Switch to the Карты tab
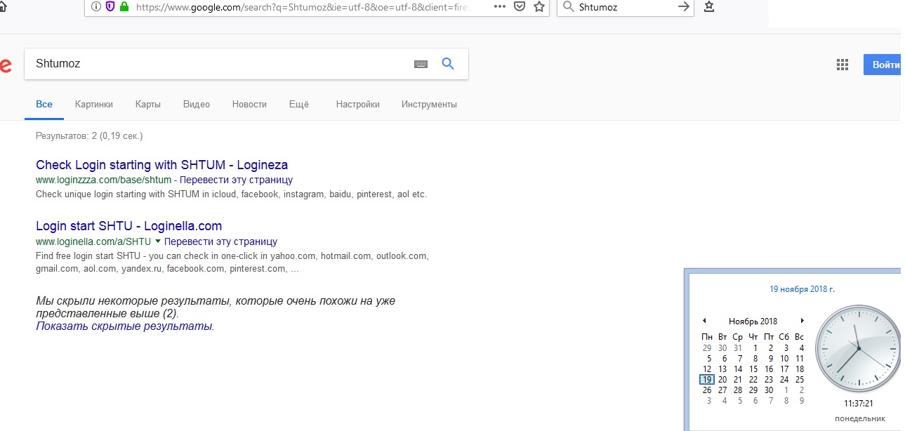Image resolution: width=905 pixels, height=431 pixels. coord(148,104)
